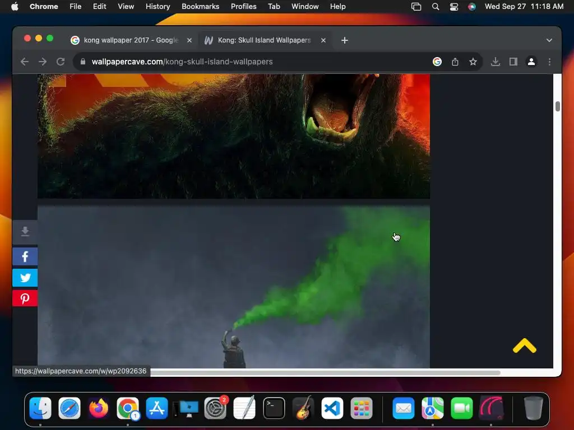Image resolution: width=574 pixels, height=430 pixels.
Task: Select Kong: Skull Island Wallpapers tab
Action: tap(265, 40)
